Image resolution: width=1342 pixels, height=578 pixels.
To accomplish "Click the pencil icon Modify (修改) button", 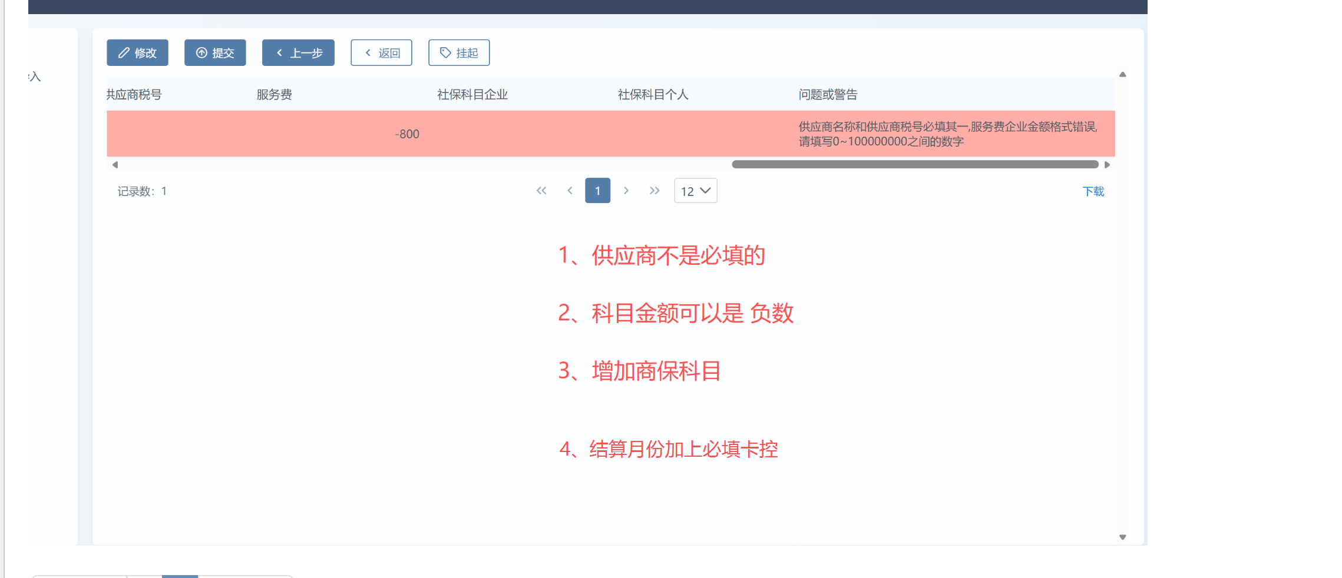I will [137, 53].
